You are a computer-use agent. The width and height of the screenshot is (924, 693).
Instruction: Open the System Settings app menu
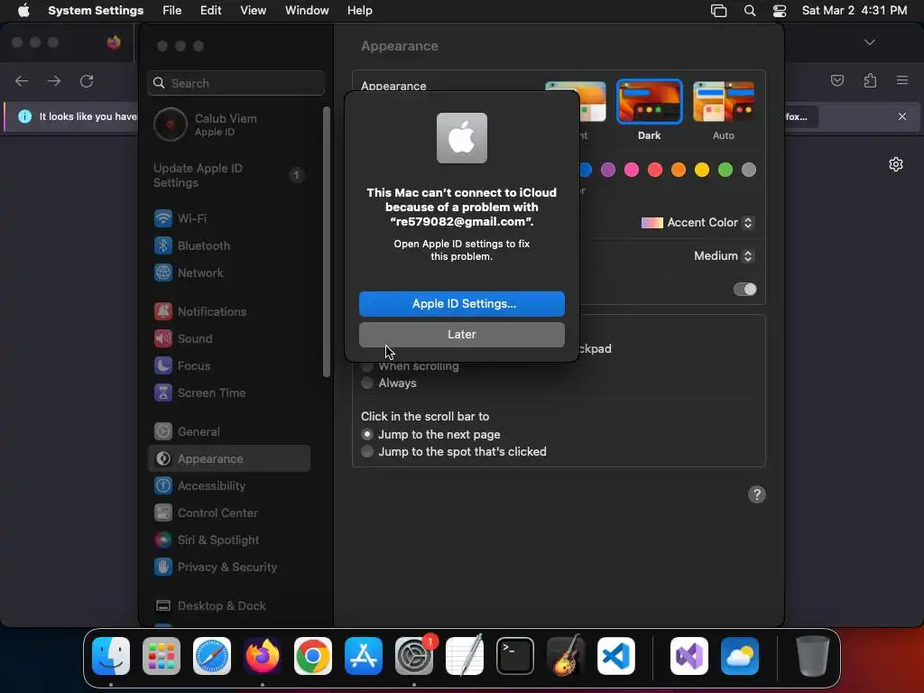point(96,11)
